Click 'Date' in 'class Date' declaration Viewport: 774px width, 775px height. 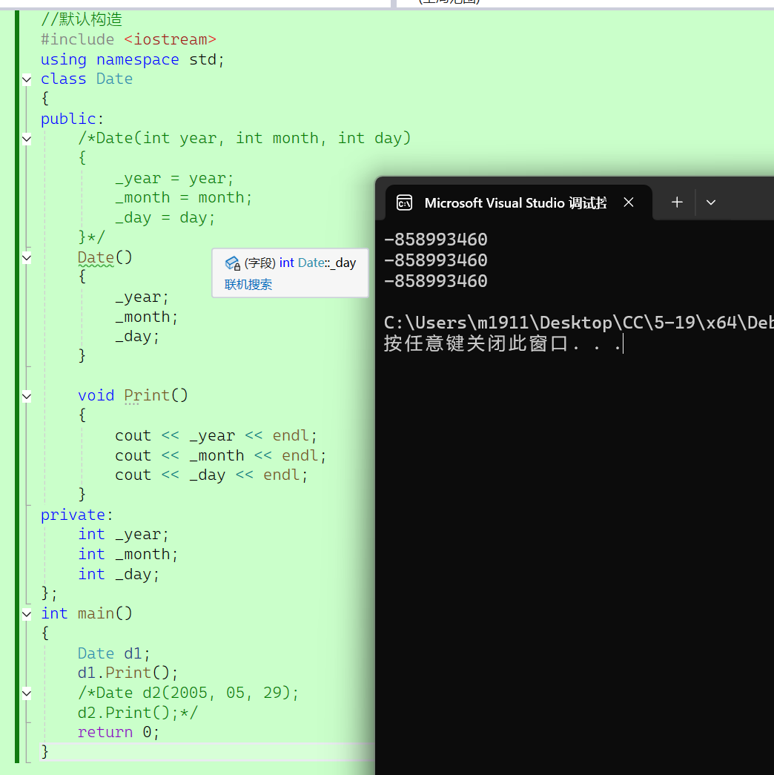click(114, 79)
